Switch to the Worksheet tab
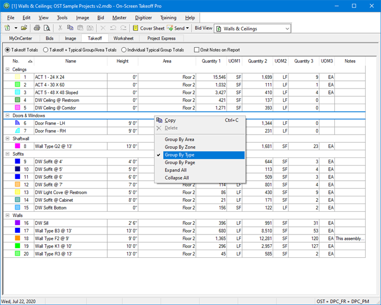 click(124, 39)
